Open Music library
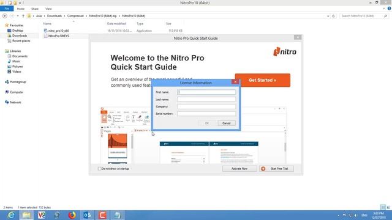Screen dimensions: 392x220 coord(17,61)
